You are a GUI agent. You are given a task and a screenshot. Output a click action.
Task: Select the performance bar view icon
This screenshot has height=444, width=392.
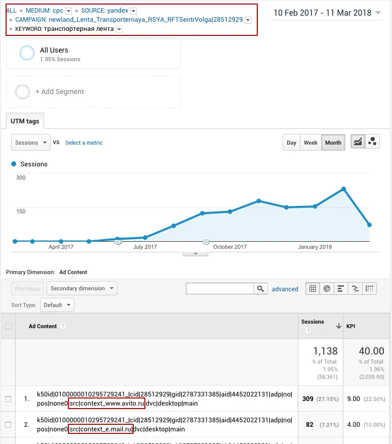coord(341,289)
